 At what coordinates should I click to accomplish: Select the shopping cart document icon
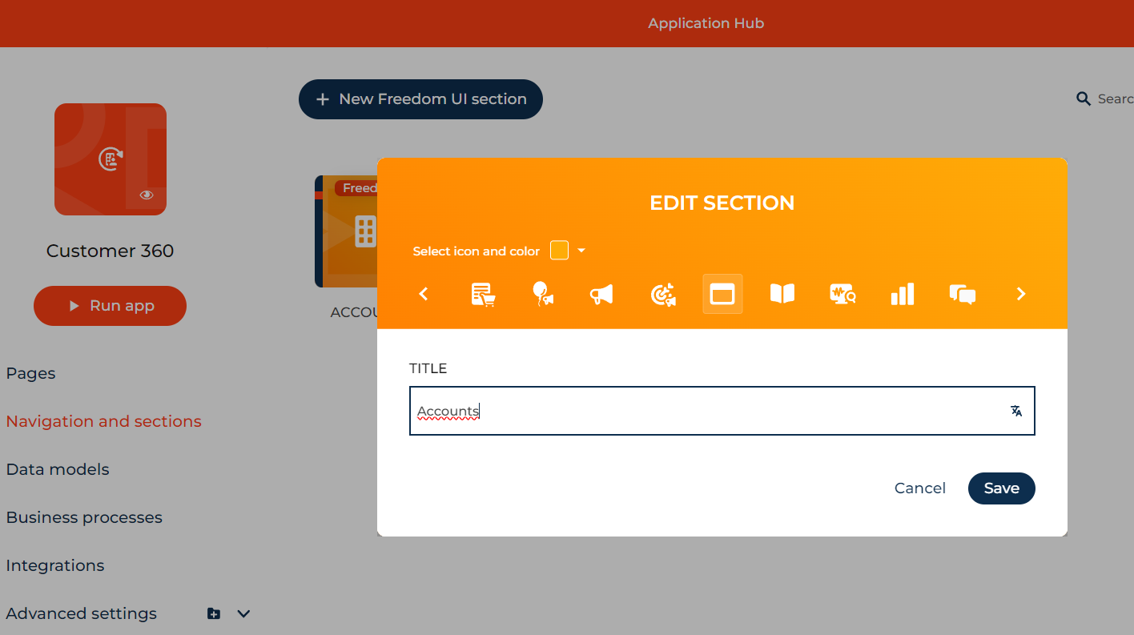[x=483, y=294]
